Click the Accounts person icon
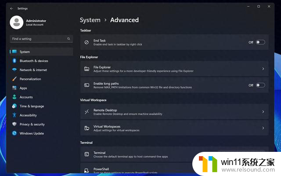Screen dimensions: 281x176 tap(14, 97)
